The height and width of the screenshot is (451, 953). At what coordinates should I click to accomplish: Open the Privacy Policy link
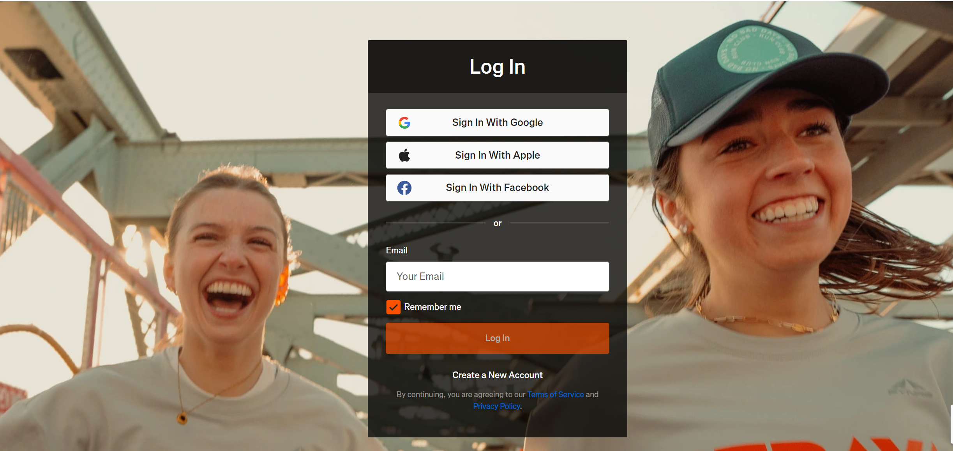[496, 406]
